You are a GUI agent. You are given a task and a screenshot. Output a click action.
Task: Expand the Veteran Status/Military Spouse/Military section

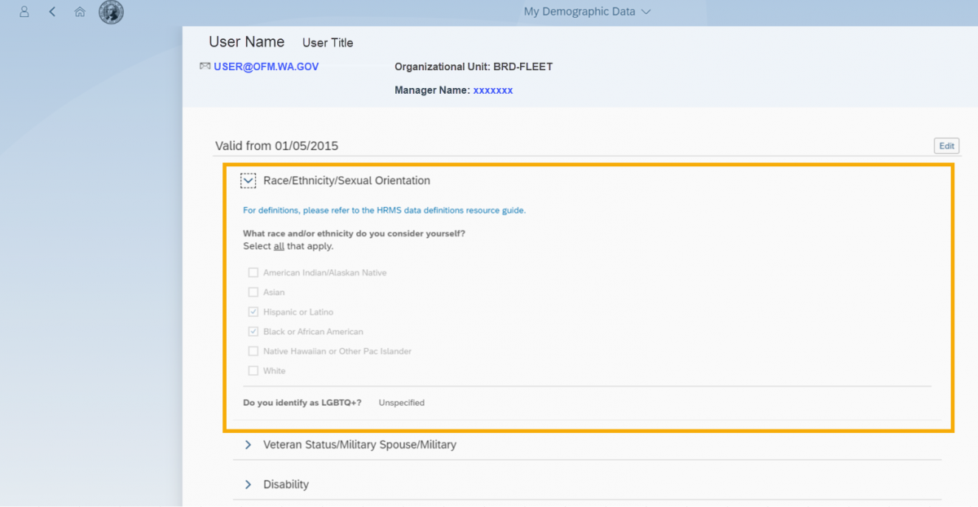point(249,445)
